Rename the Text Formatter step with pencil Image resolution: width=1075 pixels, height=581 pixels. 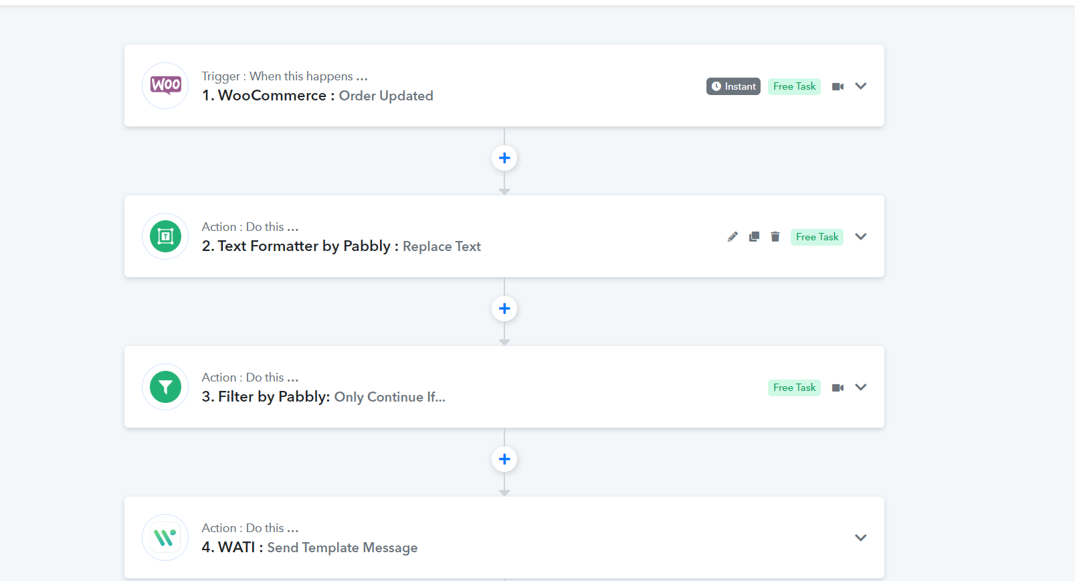(732, 236)
